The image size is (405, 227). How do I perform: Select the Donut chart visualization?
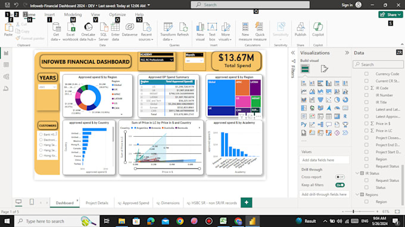pyautogui.click(x=345, y=100)
